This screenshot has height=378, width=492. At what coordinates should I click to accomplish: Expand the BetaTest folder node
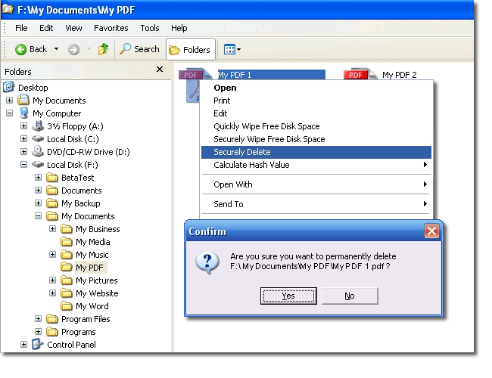(39, 178)
